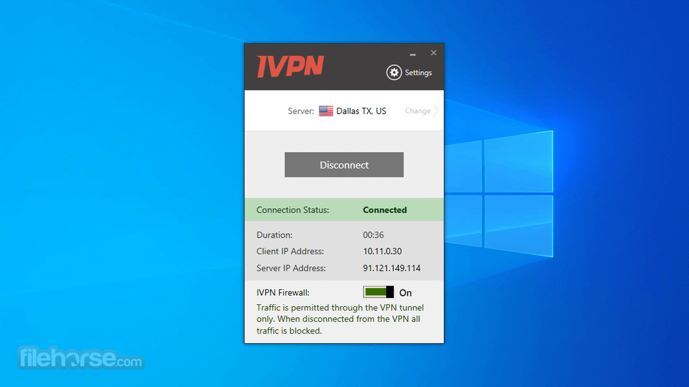Click the duration value 00:36
Screen dimensions: 689x387
[373, 235]
